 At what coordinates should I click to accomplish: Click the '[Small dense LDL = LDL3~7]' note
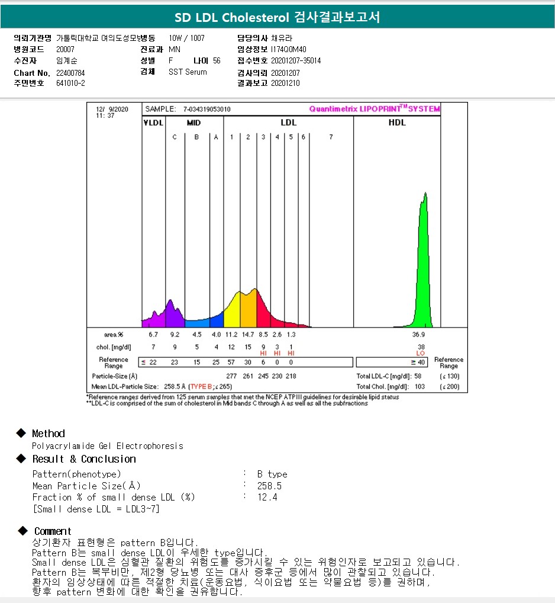(96, 509)
